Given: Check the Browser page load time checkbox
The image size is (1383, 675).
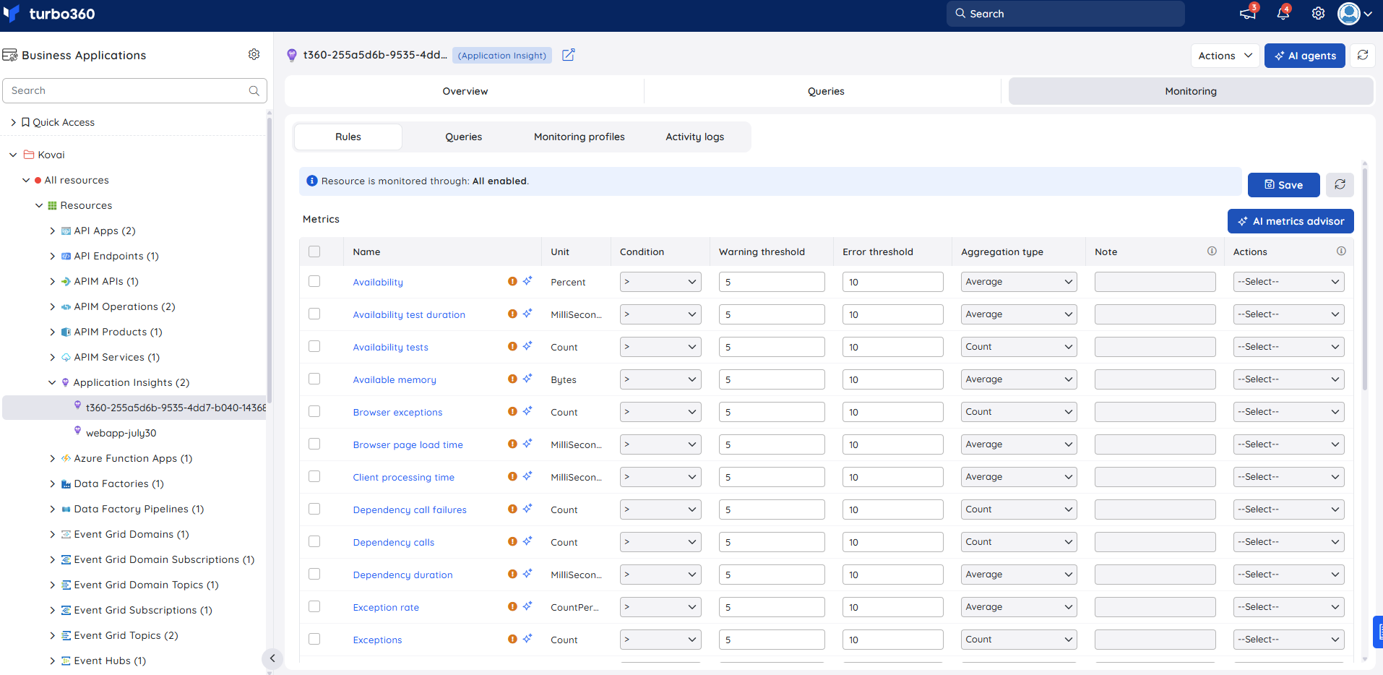Looking at the screenshot, I should (x=314, y=444).
